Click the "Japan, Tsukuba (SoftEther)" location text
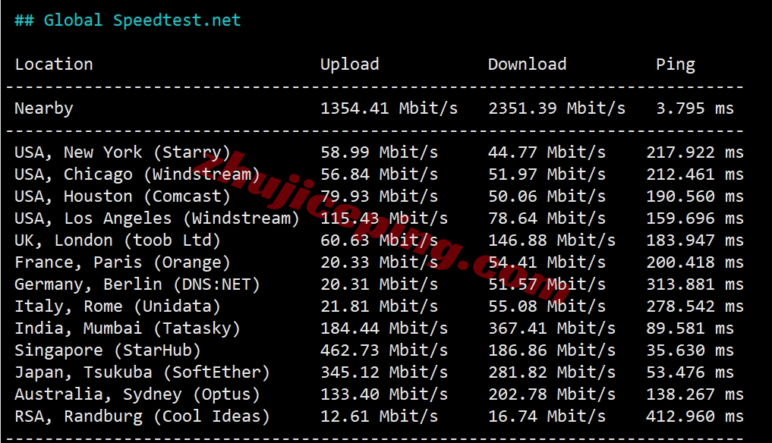Screen dimensions: 772x443 pos(142,372)
